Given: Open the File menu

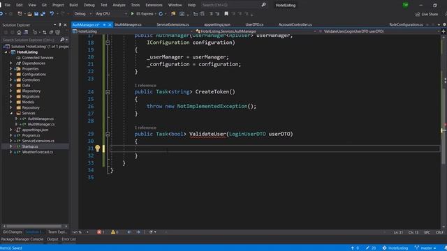Looking at the screenshot, I should point(8,5).
